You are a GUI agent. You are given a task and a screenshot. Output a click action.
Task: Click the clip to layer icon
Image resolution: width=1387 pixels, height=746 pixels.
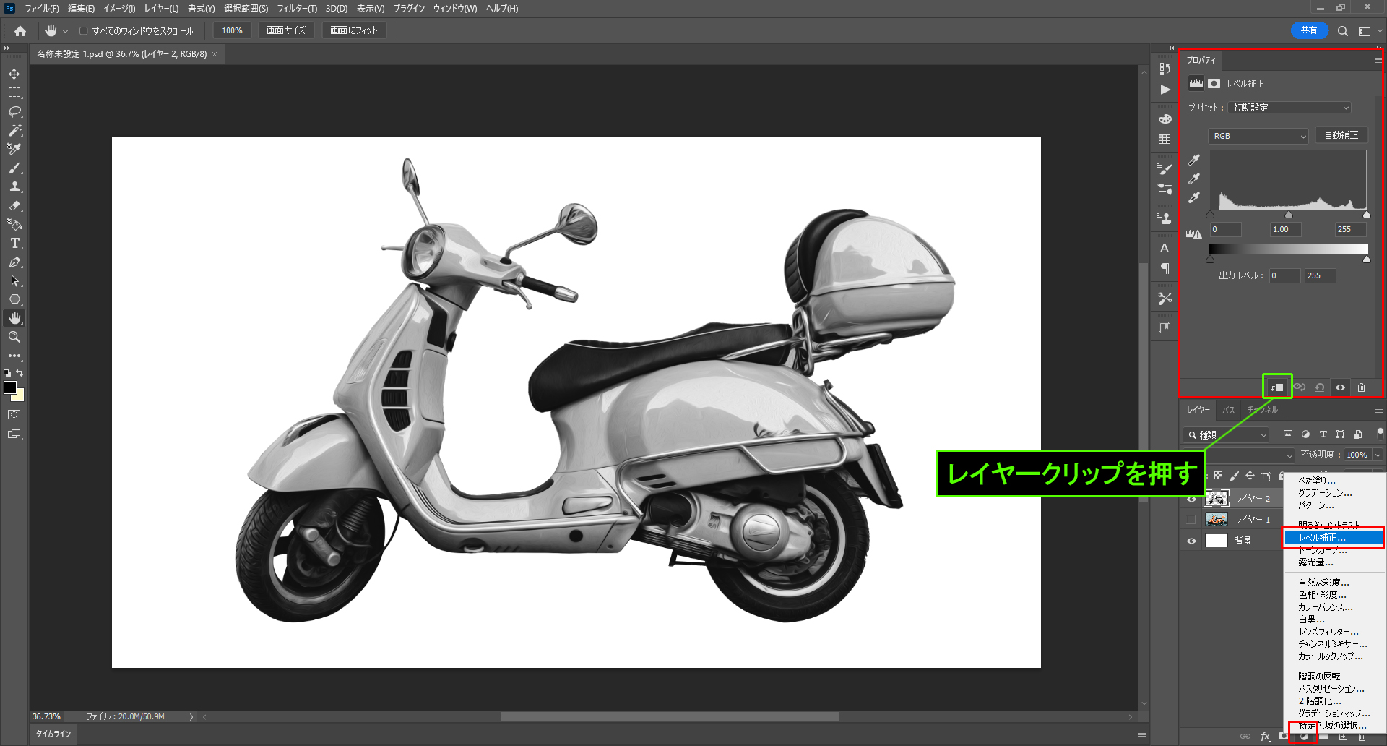tap(1276, 387)
